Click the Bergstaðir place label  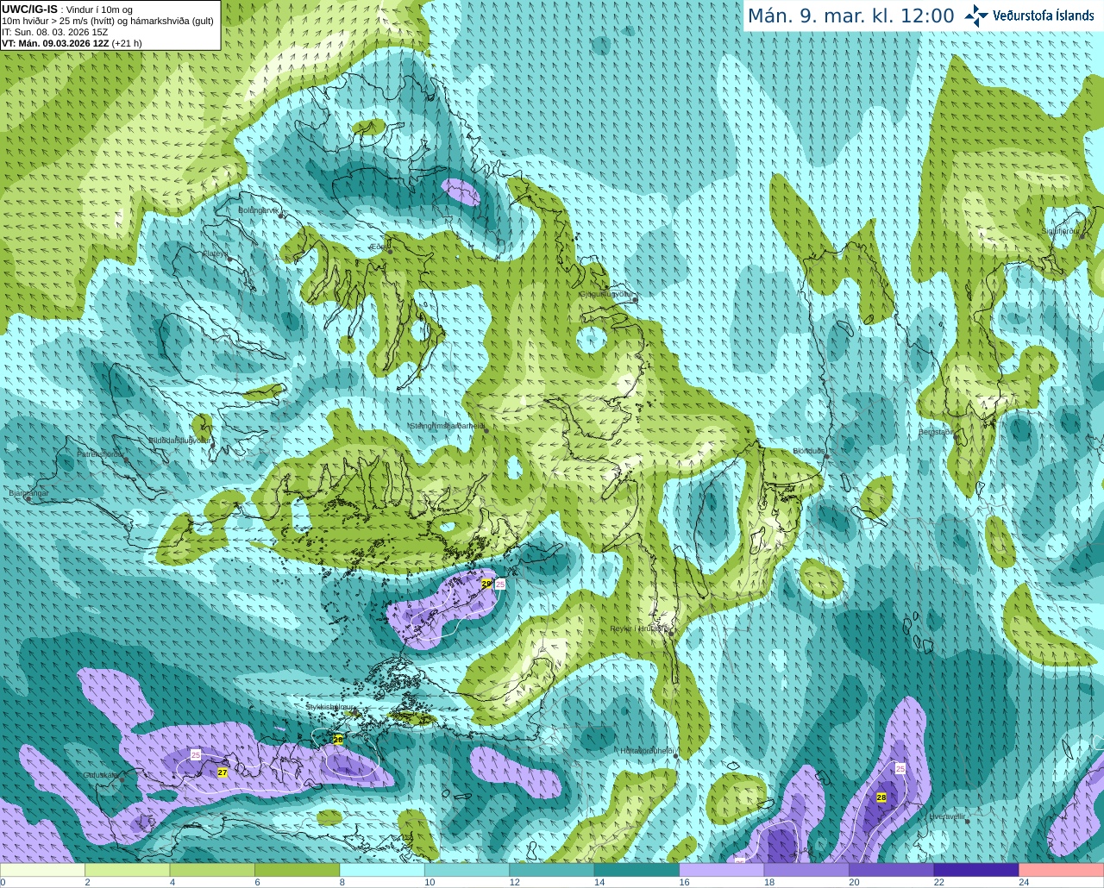point(936,432)
